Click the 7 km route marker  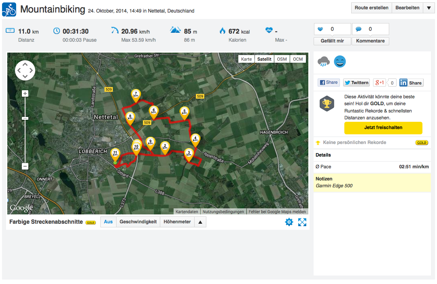(x=136, y=95)
